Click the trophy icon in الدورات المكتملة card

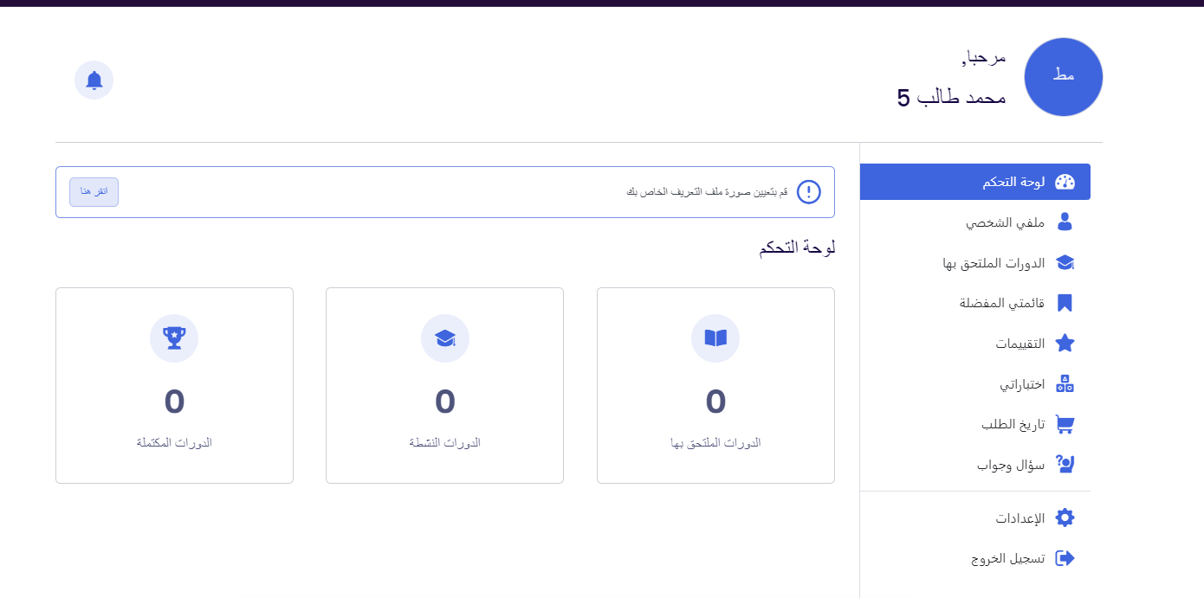174,338
